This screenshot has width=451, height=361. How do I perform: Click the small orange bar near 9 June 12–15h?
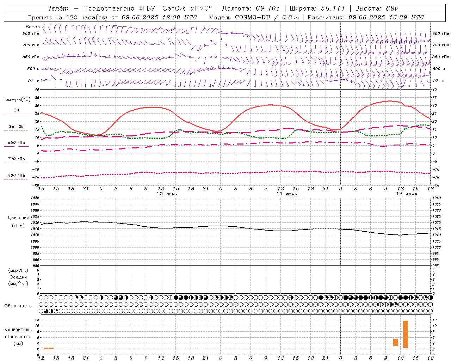pyautogui.click(x=49, y=348)
